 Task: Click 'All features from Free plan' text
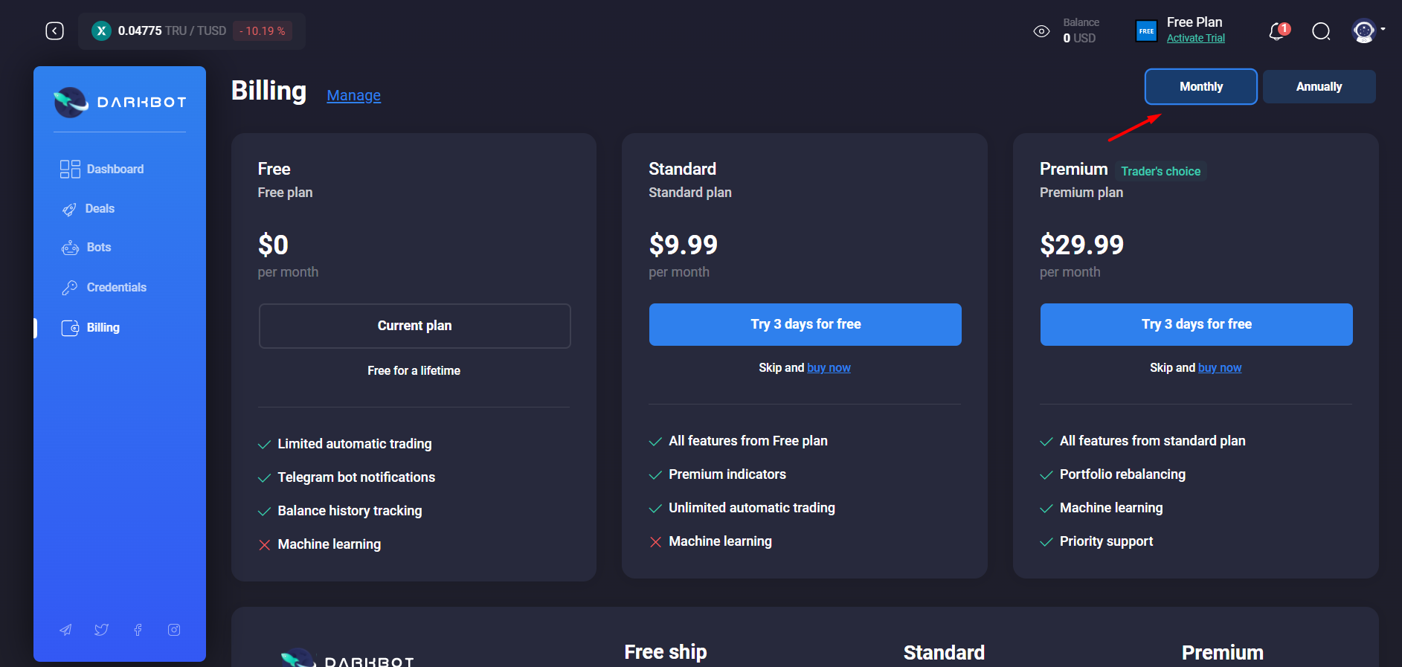[x=748, y=441]
